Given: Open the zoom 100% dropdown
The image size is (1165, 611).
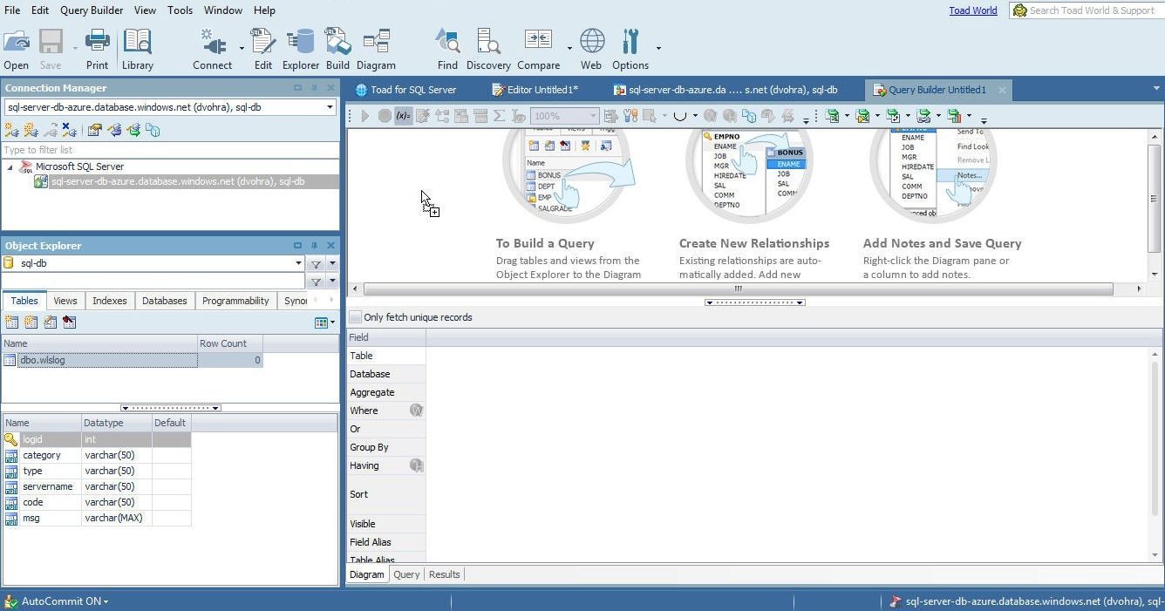Looking at the screenshot, I should 593,115.
